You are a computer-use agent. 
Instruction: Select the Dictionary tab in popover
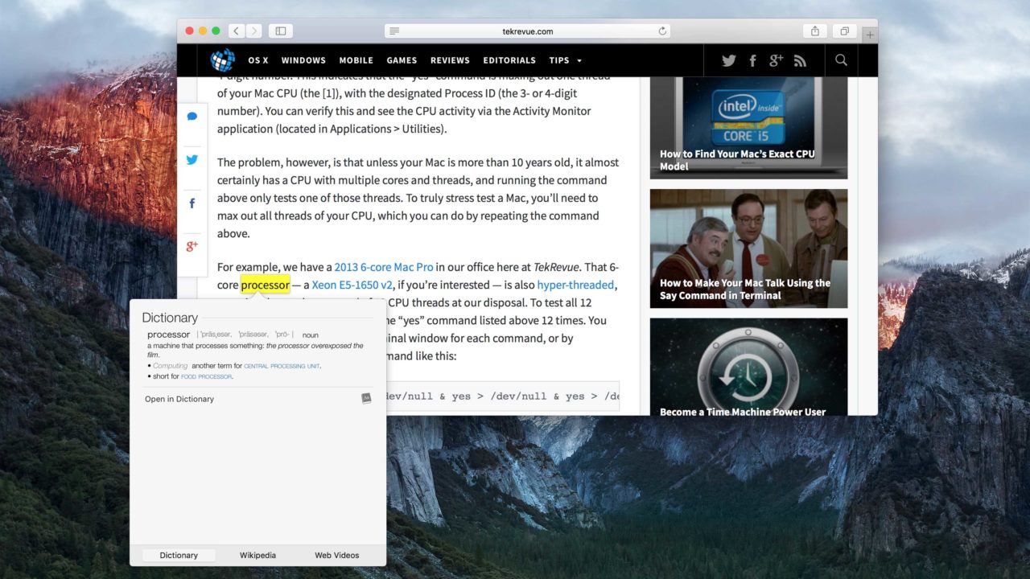[x=179, y=555]
